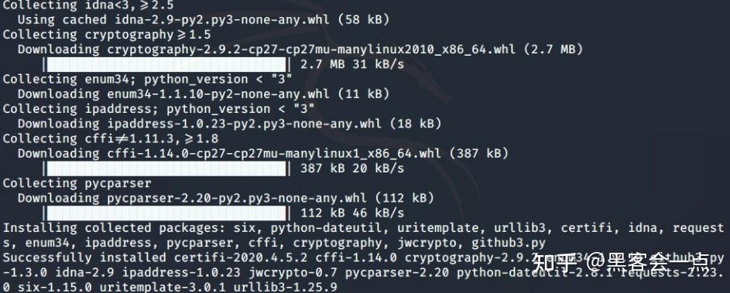Image resolution: width=730 pixels, height=293 pixels.
Task: Click the "Collecting cryptography>=1.5" line
Action: (107, 35)
